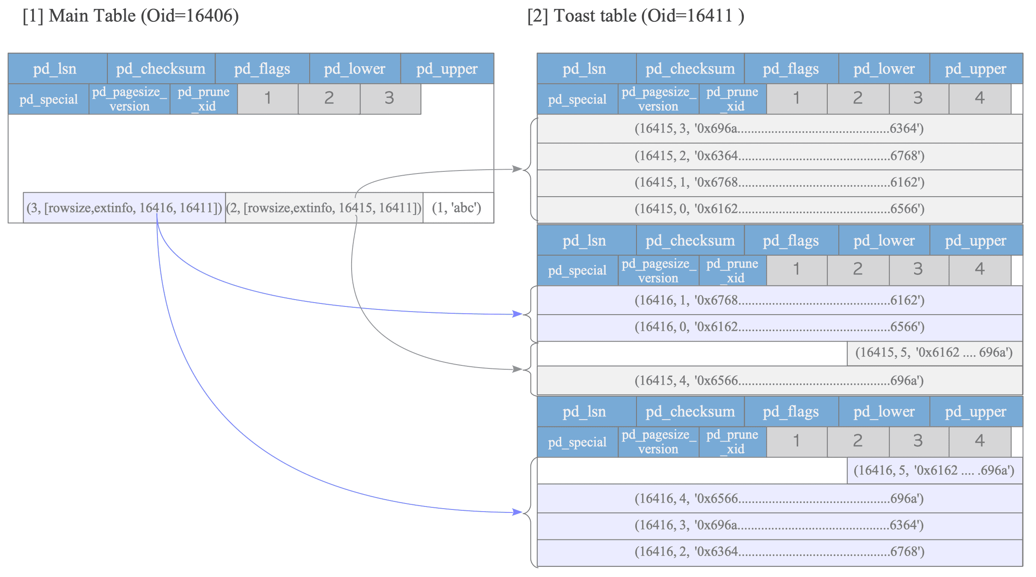
Task: Click the Toast table title text
Action: click(x=636, y=16)
